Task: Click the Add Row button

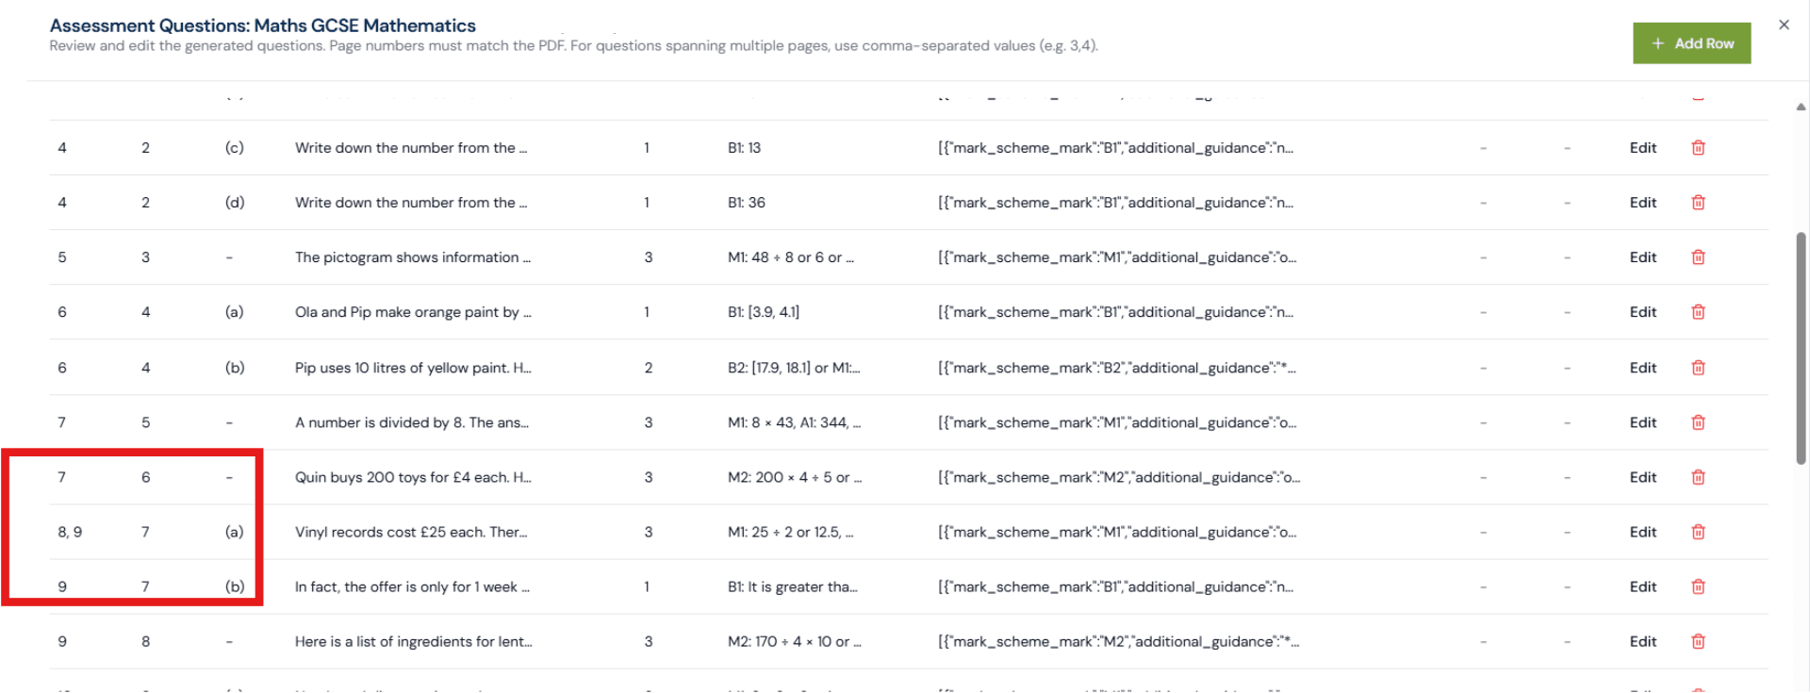Action: pyautogui.click(x=1691, y=43)
